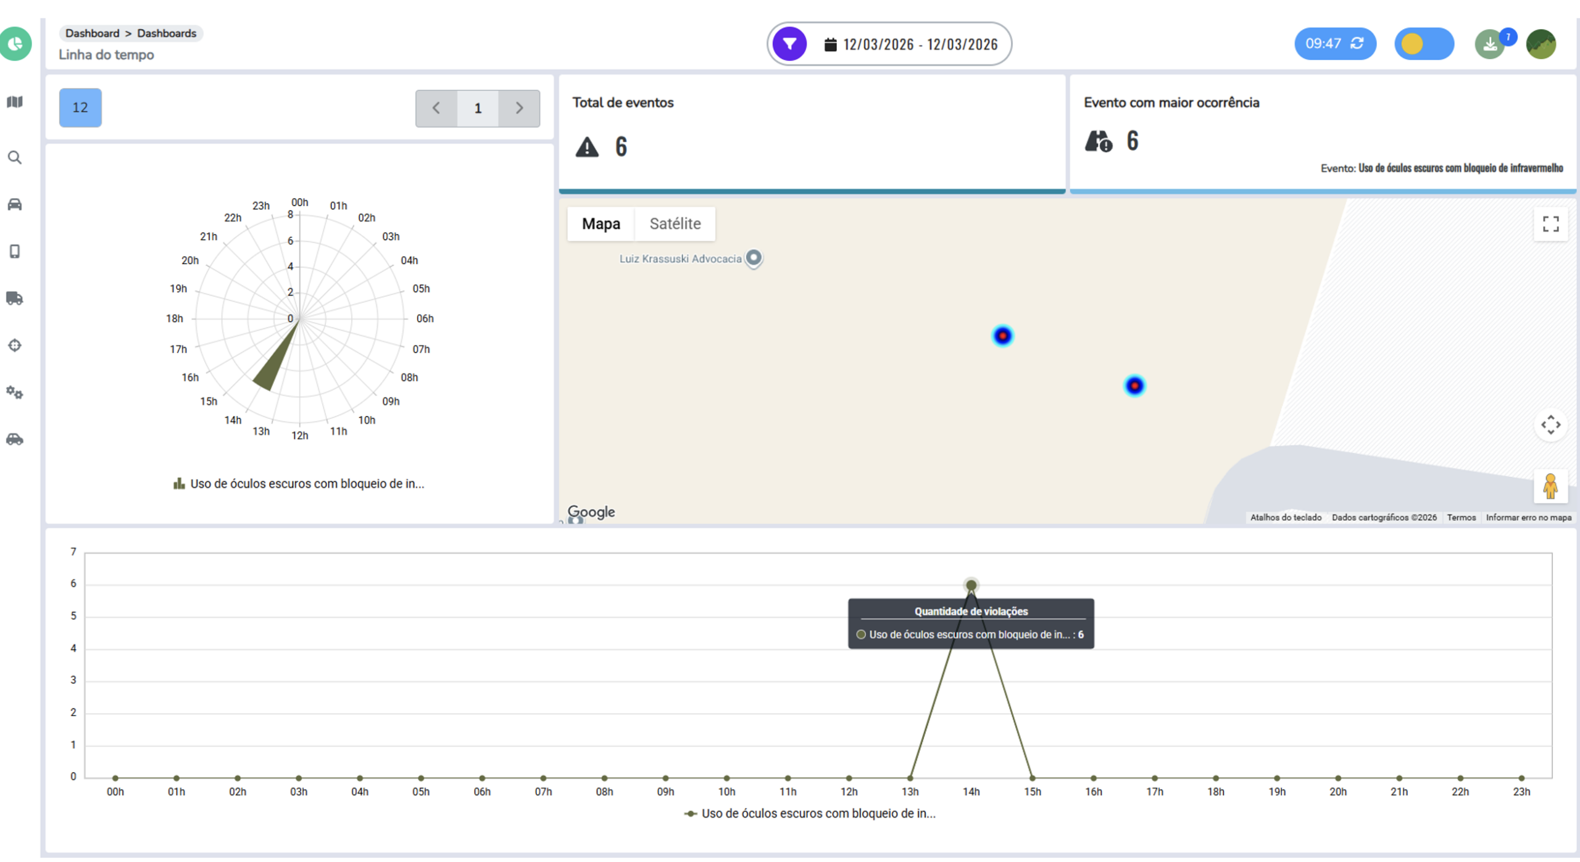Open the search magnifier in sidebar

[x=15, y=158]
